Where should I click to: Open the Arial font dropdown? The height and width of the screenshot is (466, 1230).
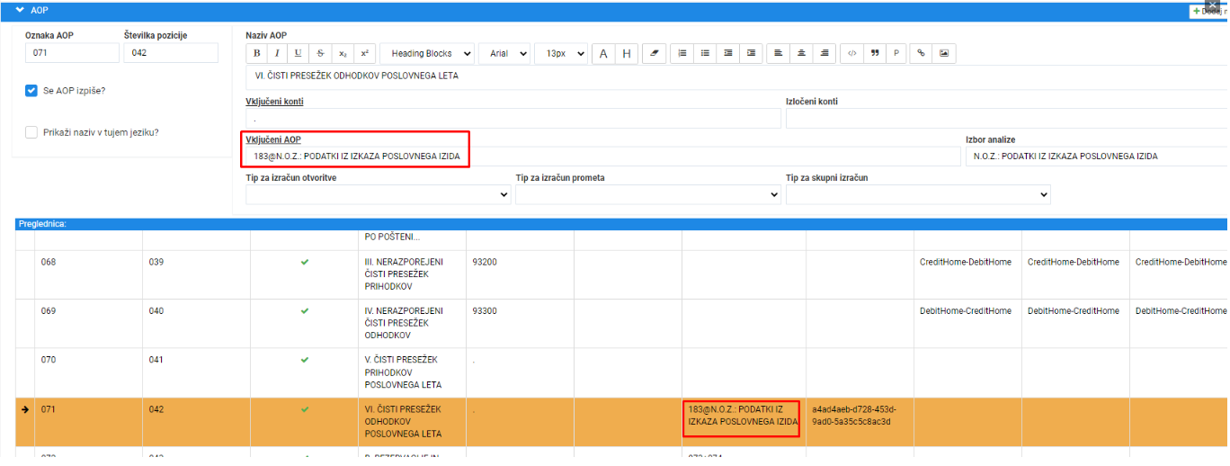click(504, 53)
